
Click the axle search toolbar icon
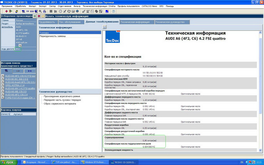click(x=32, y=11)
